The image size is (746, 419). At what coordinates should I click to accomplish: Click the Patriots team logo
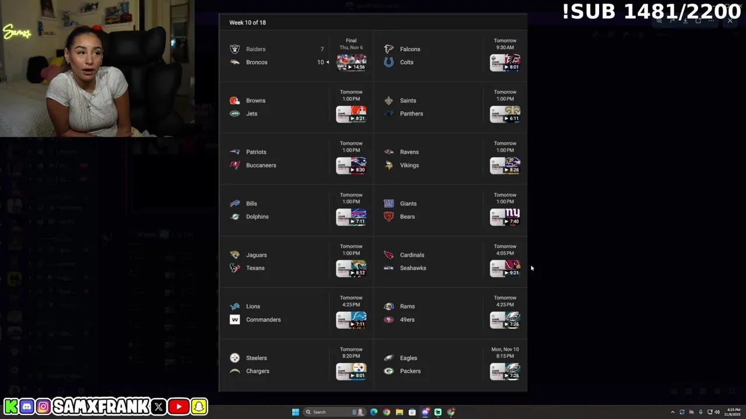[x=235, y=152]
